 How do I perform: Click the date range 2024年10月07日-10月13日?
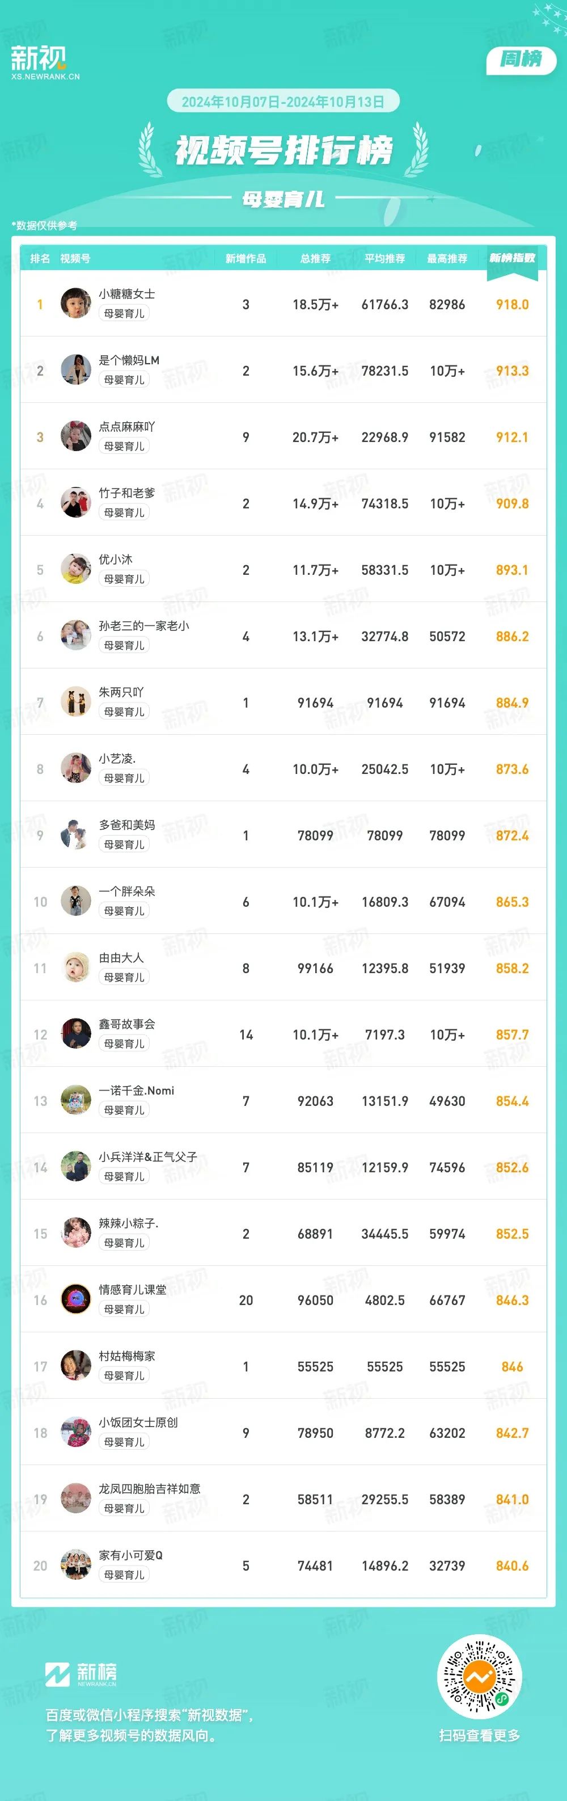(x=283, y=102)
